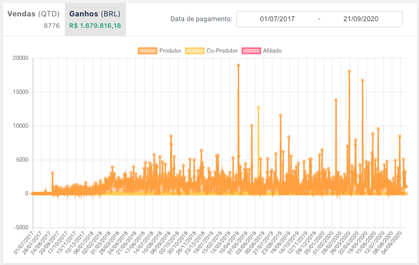Click the highest orange peak near 19000

click(239, 65)
